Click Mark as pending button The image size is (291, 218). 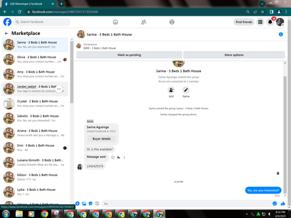click(x=129, y=55)
